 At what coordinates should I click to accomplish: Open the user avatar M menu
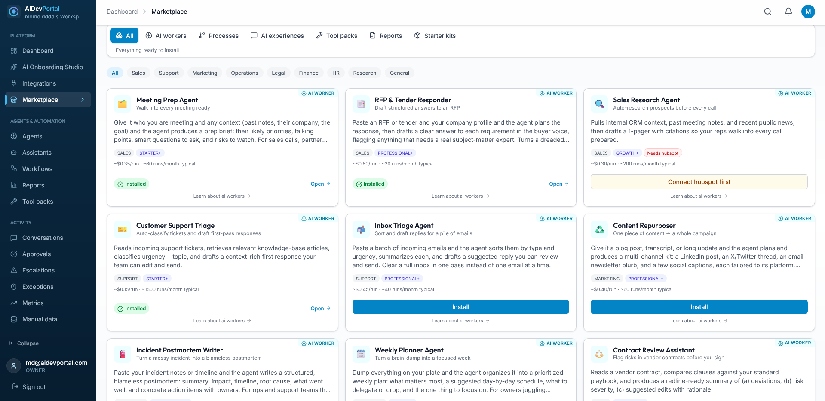pos(808,12)
